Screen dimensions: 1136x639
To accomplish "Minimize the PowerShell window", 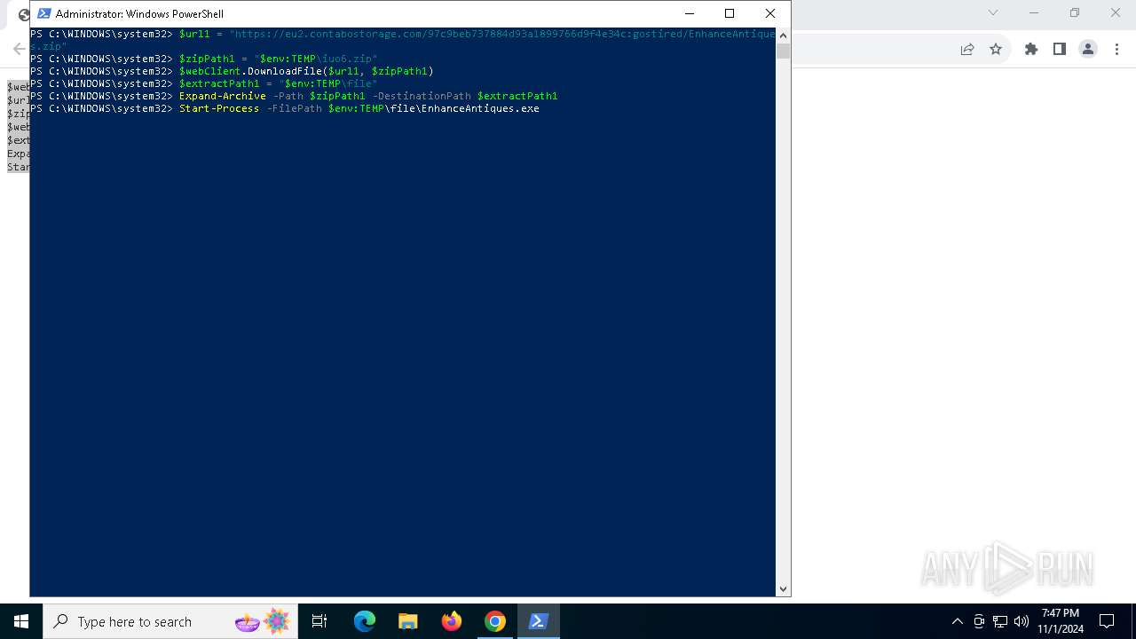I will [689, 13].
